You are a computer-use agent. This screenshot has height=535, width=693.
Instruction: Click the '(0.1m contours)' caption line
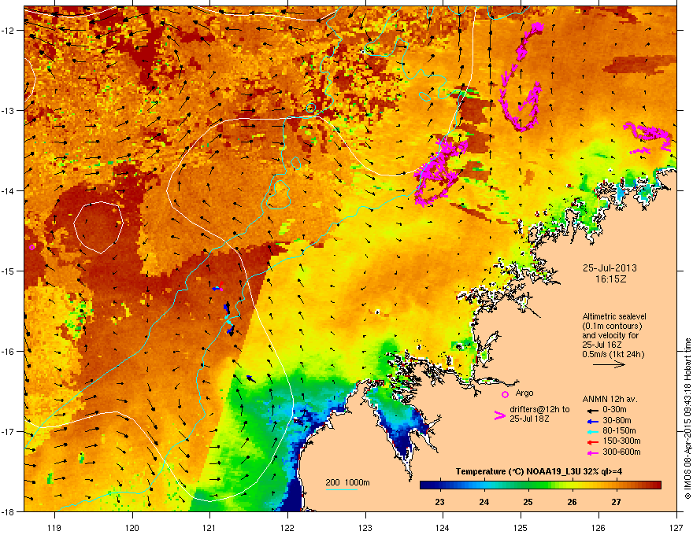tap(612, 327)
